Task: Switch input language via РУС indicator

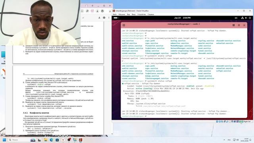Action: [229, 140]
